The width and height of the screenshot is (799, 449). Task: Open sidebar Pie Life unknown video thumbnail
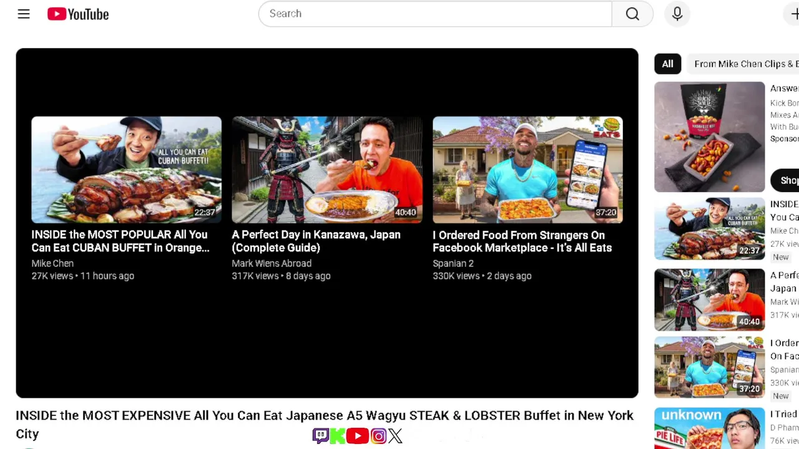point(709,428)
